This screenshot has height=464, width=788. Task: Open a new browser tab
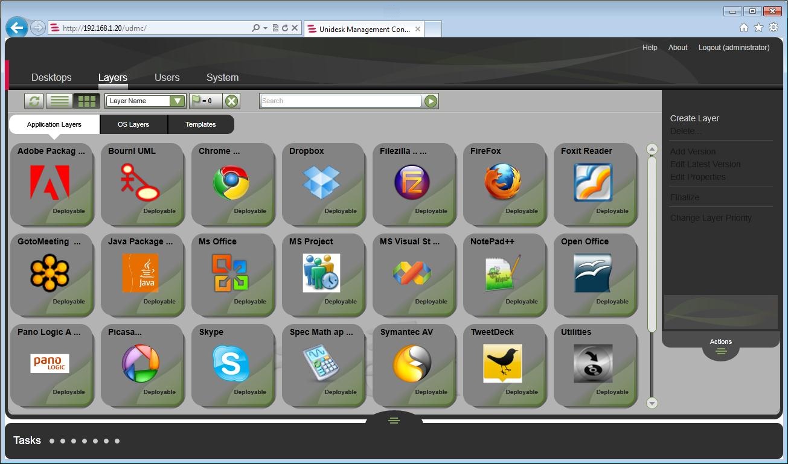tap(433, 29)
